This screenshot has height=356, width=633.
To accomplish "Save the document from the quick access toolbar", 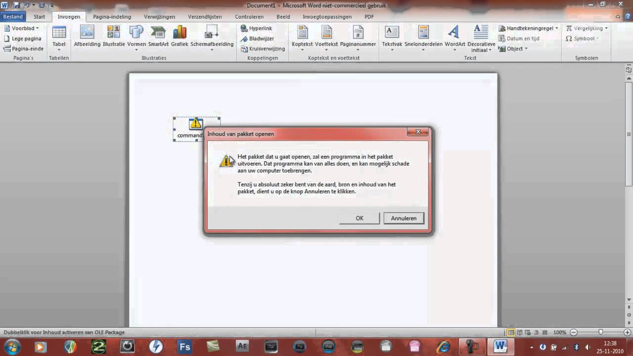I will point(17,5).
